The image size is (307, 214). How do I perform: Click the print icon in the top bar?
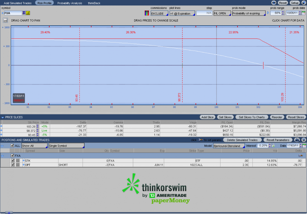click(x=274, y=3)
